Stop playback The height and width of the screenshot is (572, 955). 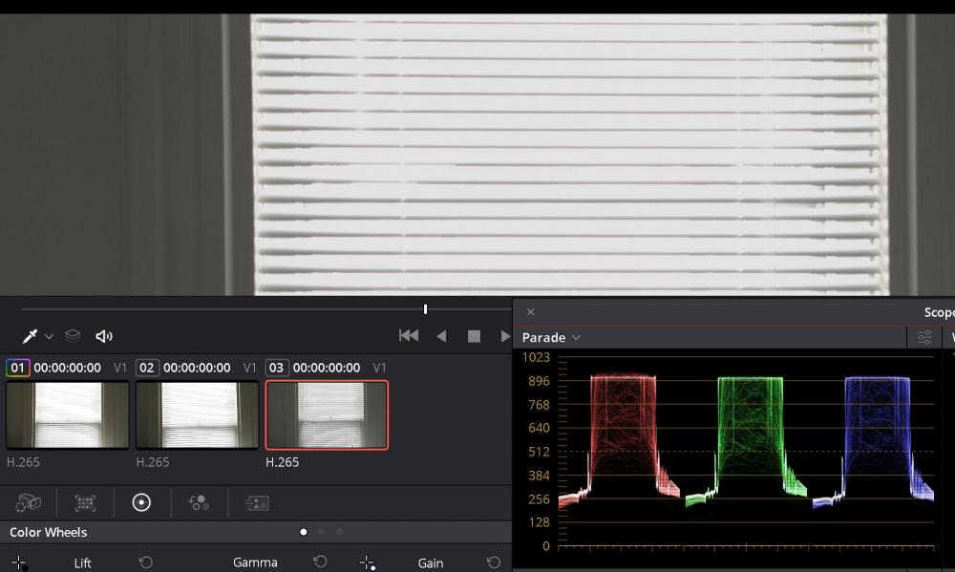click(x=474, y=336)
